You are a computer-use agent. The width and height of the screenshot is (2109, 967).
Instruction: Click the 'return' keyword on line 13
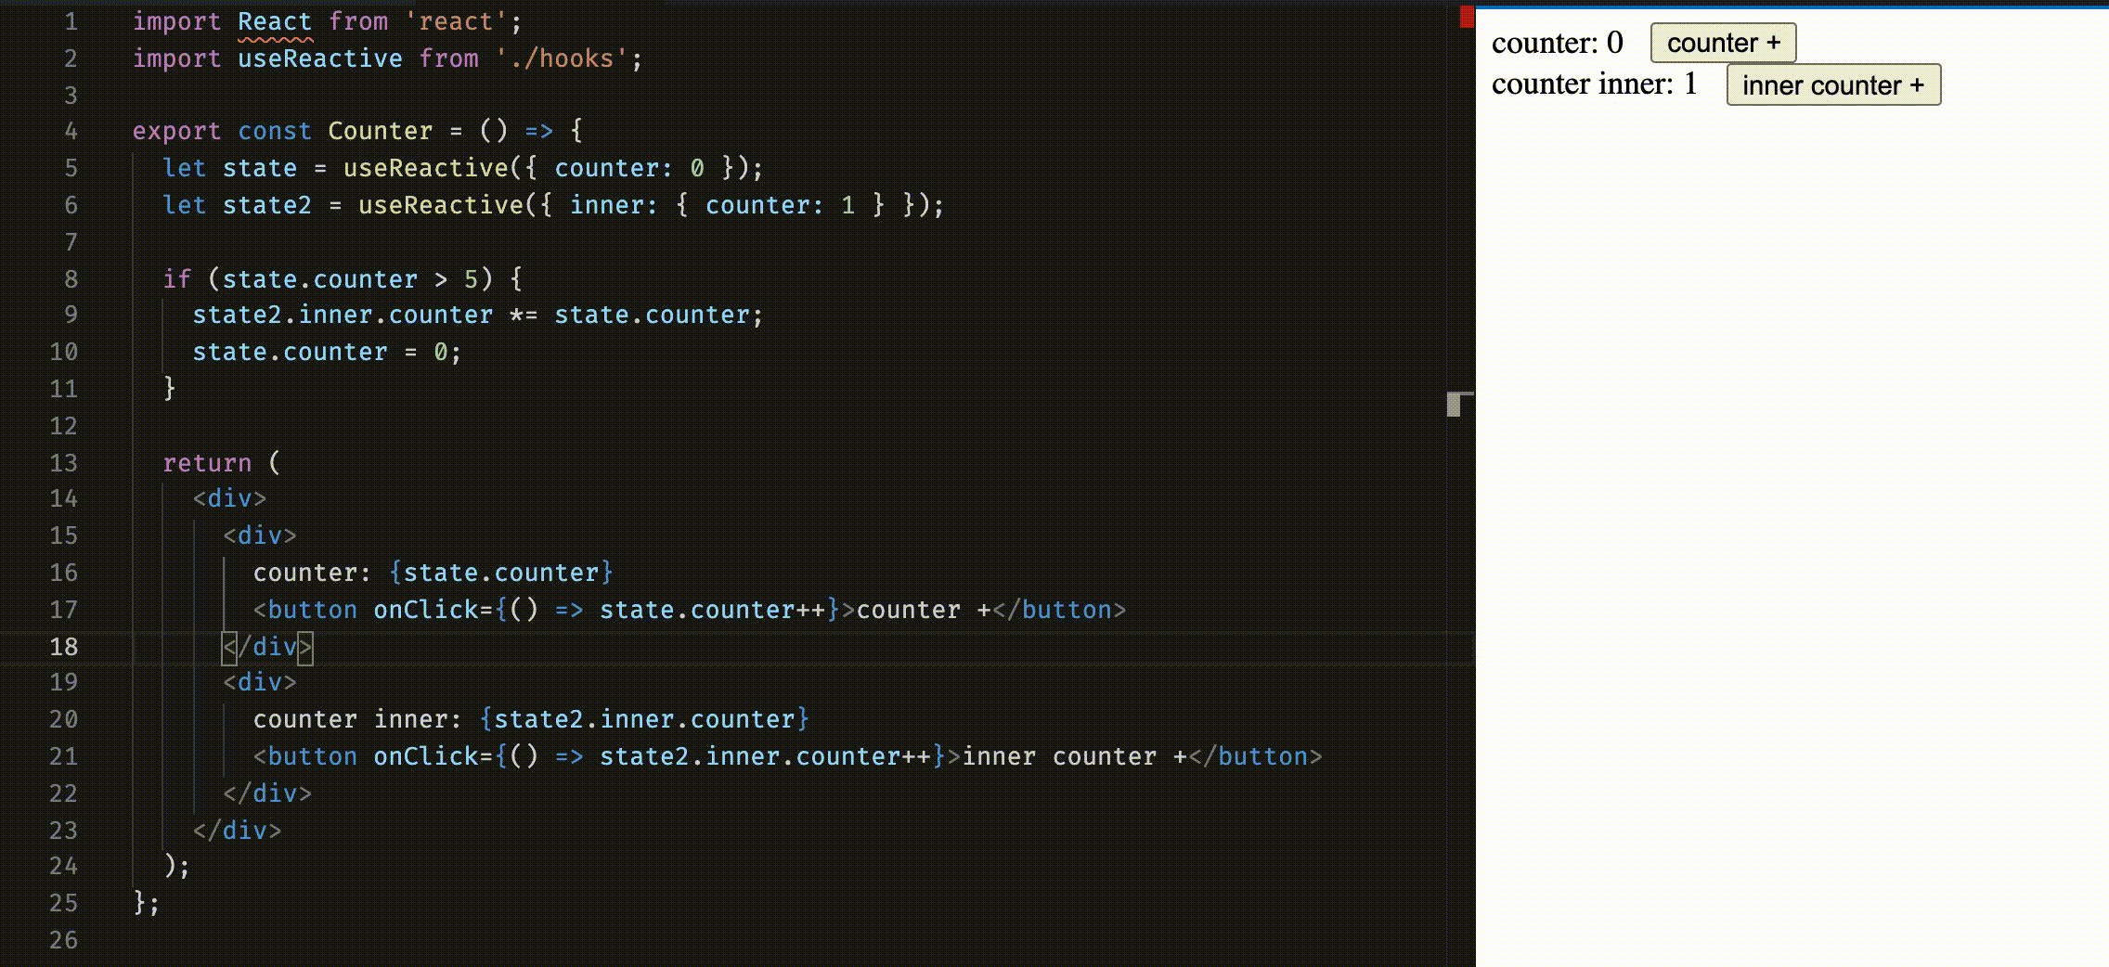207,463
